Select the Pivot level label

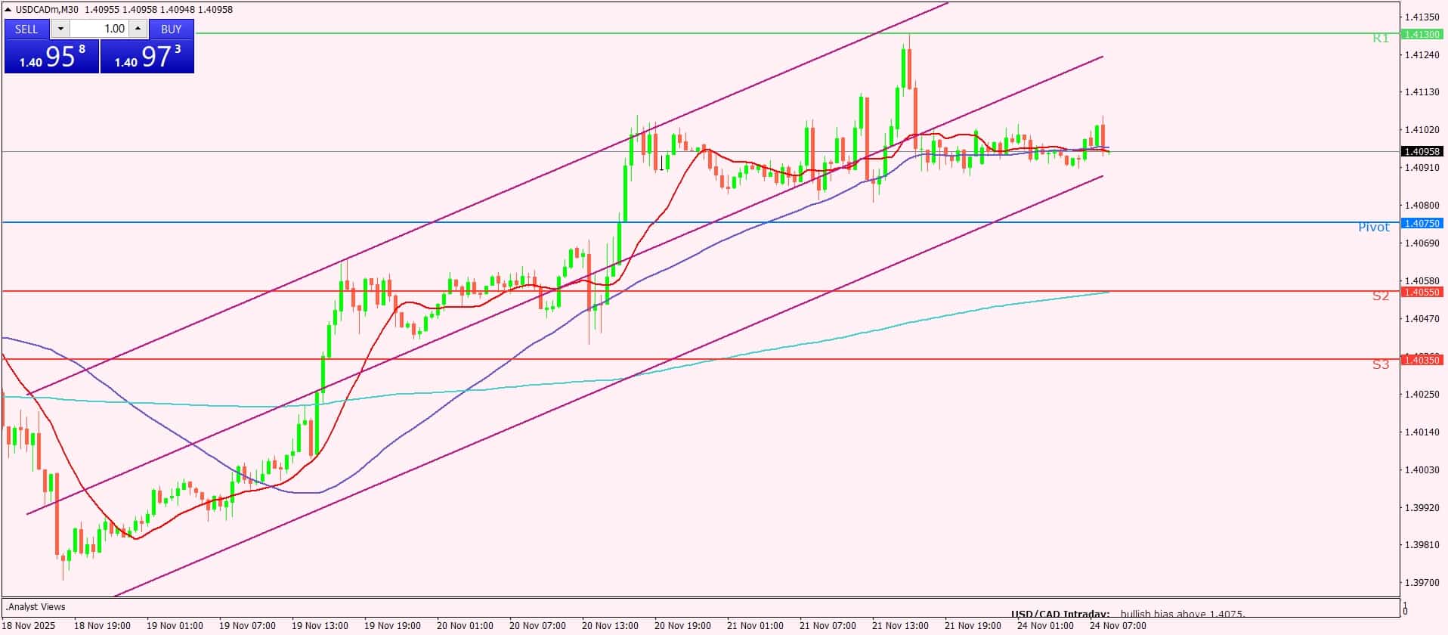[1373, 227]
